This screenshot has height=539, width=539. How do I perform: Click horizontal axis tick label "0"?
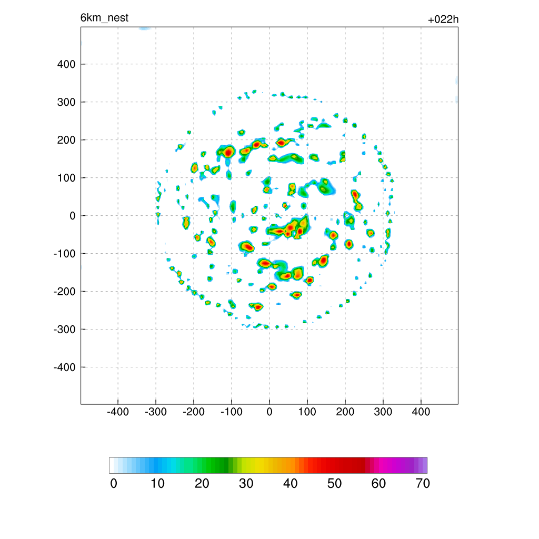[x=269, y=412]
